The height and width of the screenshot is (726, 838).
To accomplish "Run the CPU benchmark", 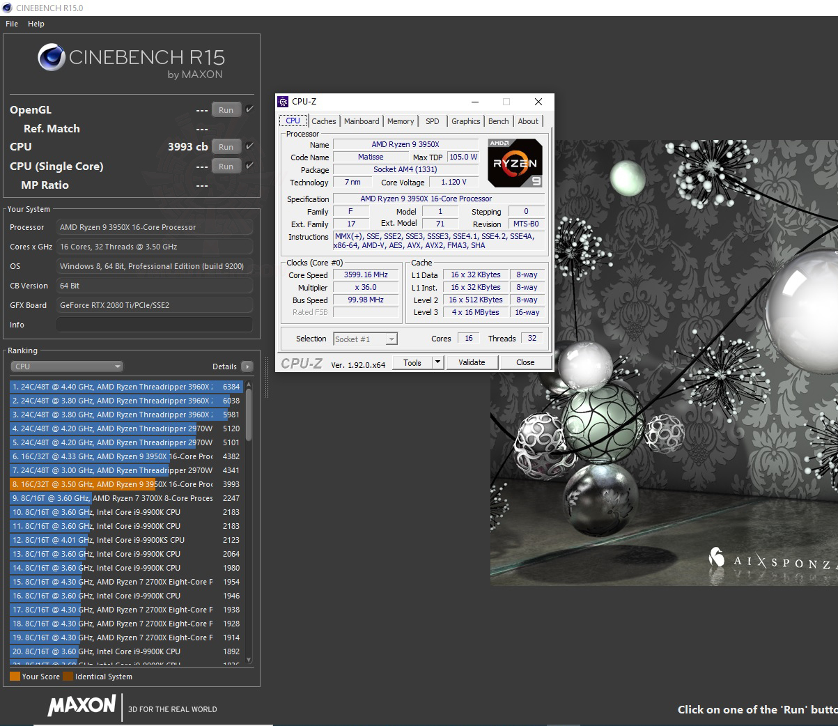I will coord(226,147).
